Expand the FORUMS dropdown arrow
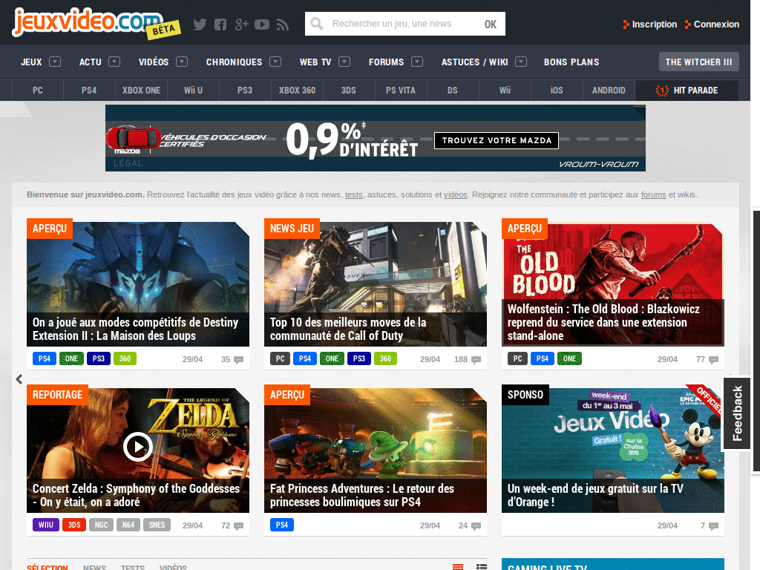 point(417,62)
